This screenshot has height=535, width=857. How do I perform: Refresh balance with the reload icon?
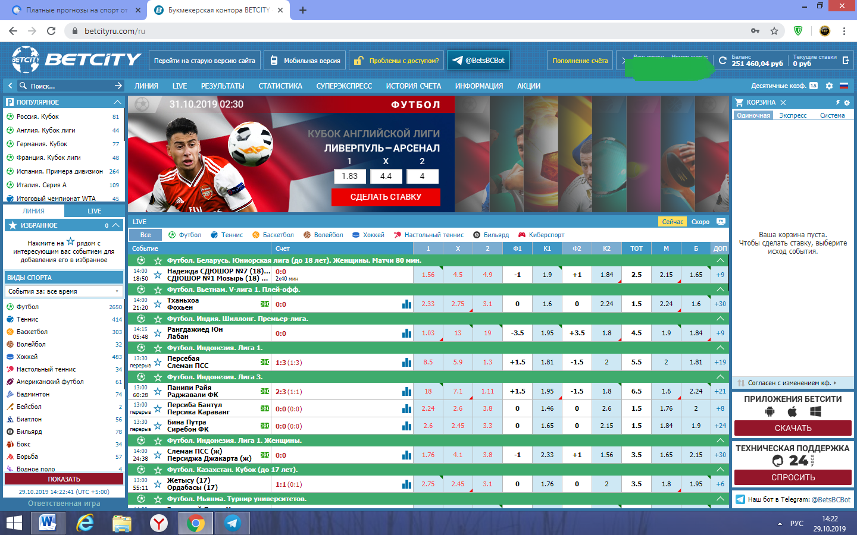tap(722, 60)
